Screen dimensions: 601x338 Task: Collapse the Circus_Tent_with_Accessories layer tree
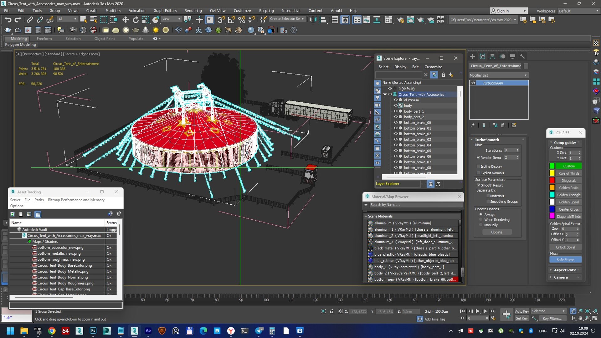[x=385, y=94]
